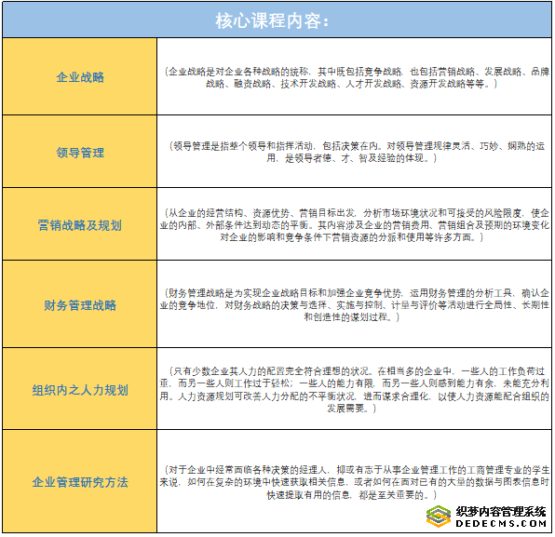Click the description starting '领导管理是指整个领导和指挥活动'
The width and height of the screenshot is (555, 537).
355,152
